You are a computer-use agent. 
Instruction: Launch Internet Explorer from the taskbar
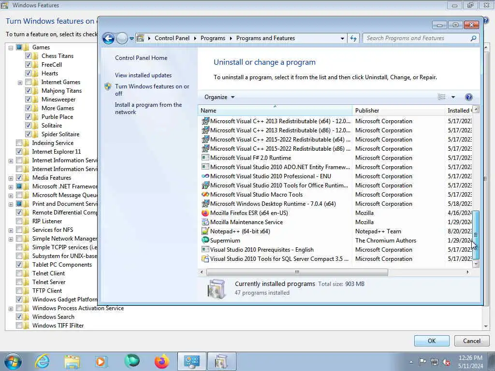42,361
